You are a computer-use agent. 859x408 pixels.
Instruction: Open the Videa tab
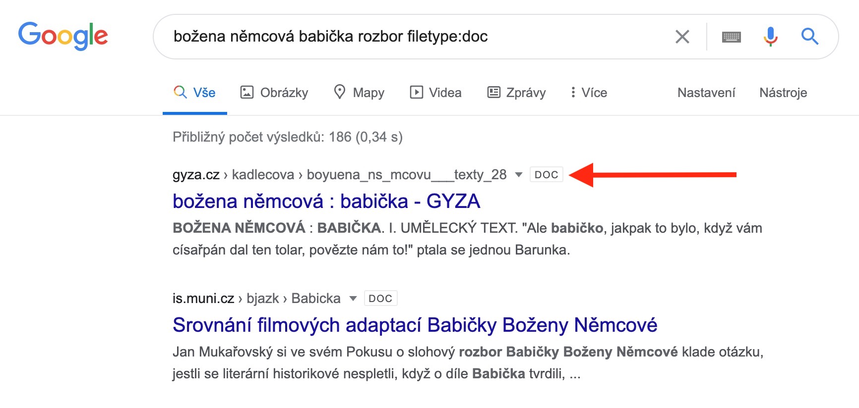click(x=435, y=93)
